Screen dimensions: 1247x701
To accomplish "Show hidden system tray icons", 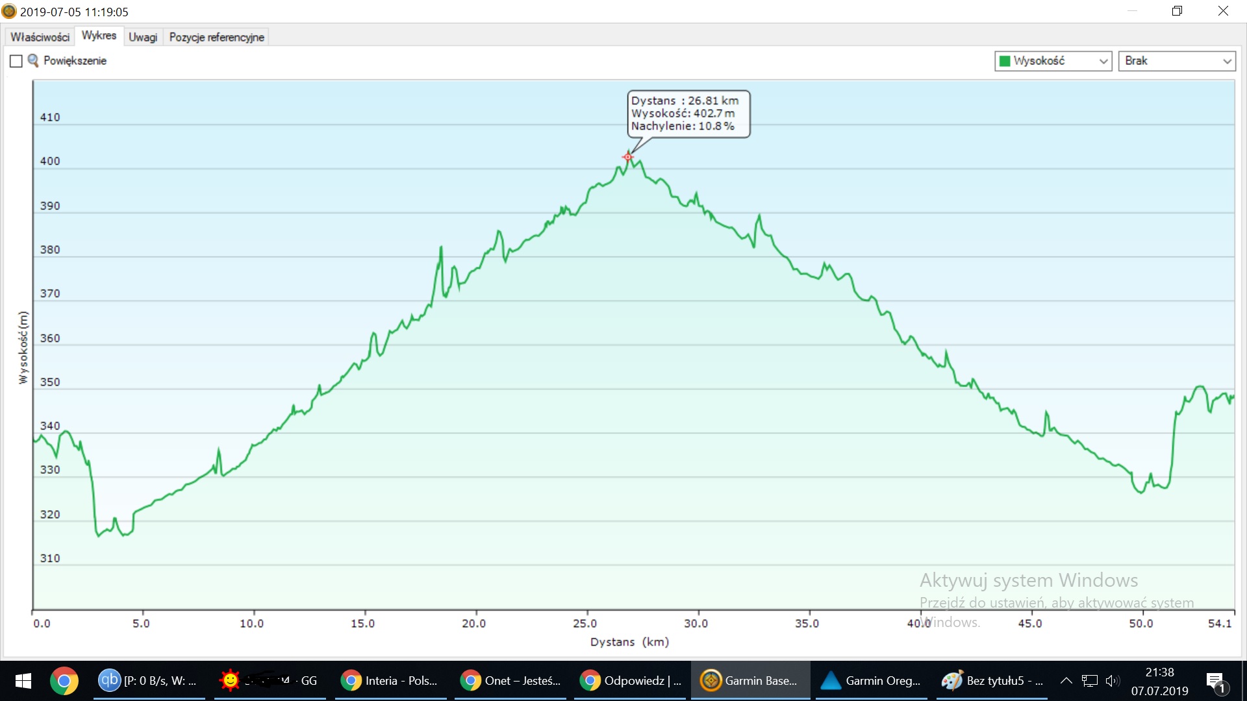I will click(1066, 680).
